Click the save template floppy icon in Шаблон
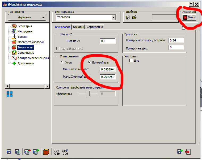 pos(128,17)
